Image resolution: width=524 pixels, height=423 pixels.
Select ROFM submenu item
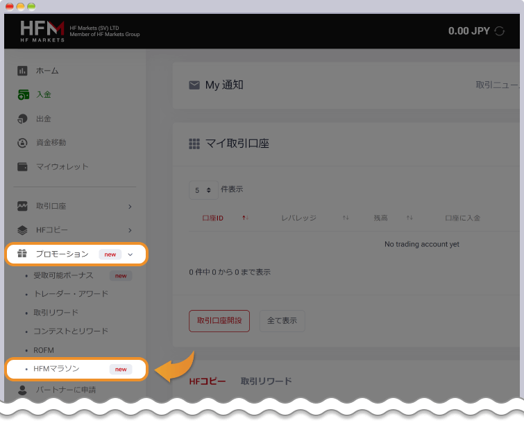tap(44, 350)
